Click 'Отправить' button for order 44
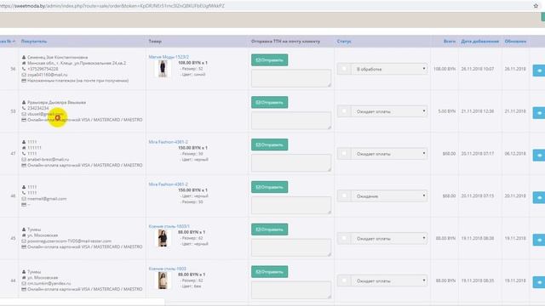 coord(269,272)
